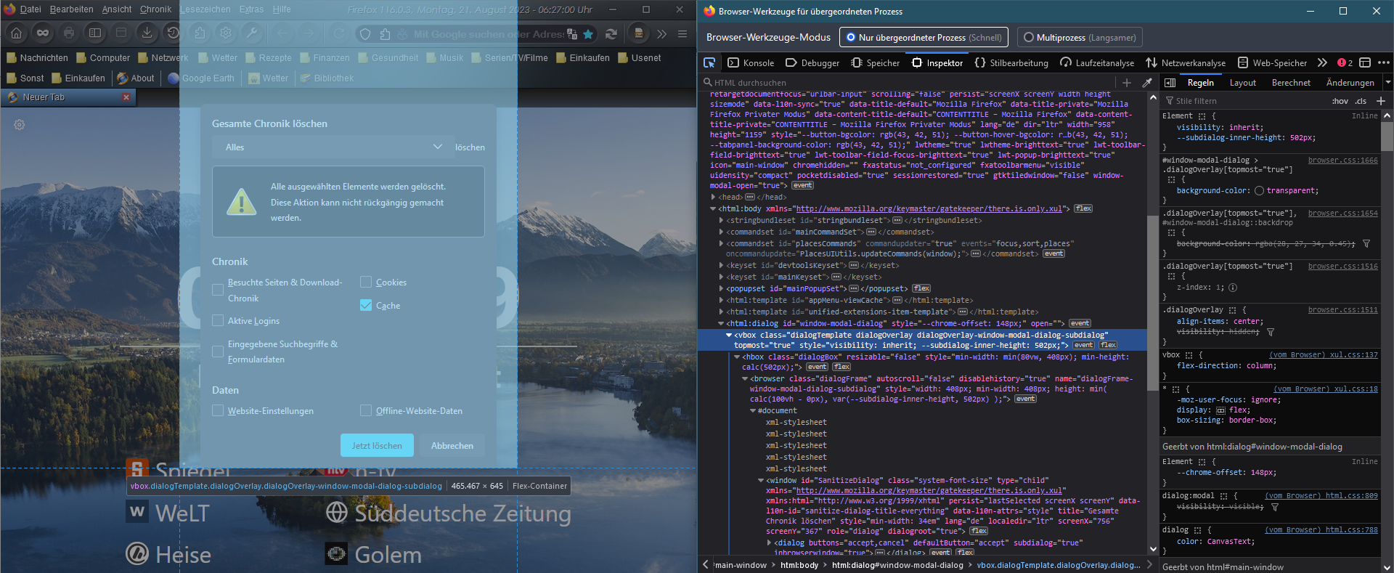Select the Multiprozess radio option
1394x573 pixels.
pyautogui.click(x=1029, y=37)
